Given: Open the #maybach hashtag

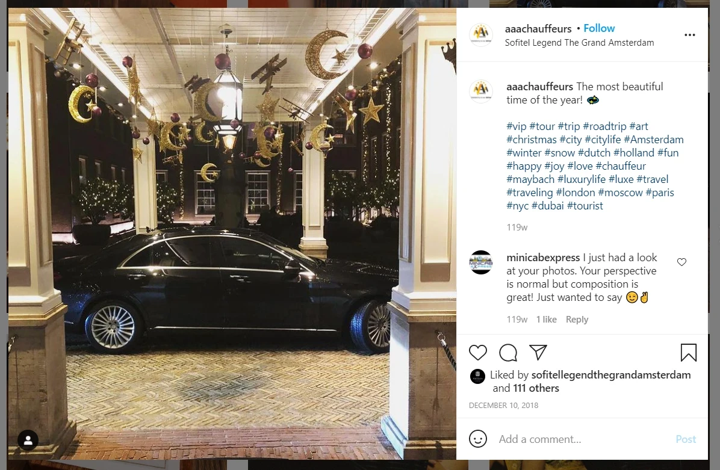Looking at the screenshot, I should coord(530,179).
